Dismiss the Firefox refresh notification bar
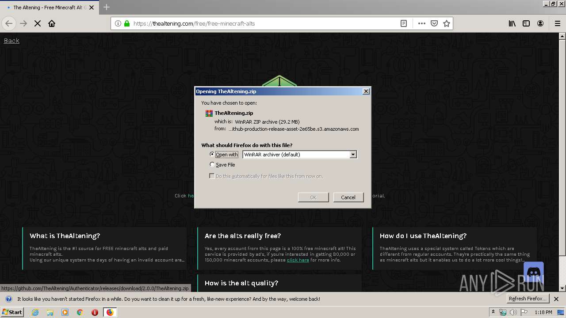Viewport: 566px width, 318px height. [556, 299]
